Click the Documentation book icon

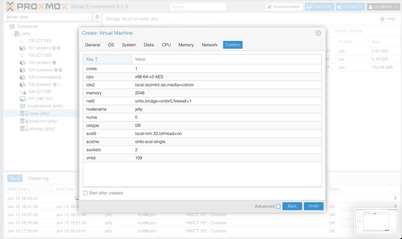pos(270,7)
